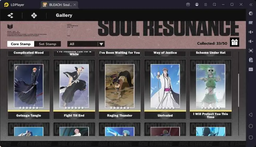Open keyboard mapping icon in sidebar
Viewport: 256px width, 147px height.
[x=251, y=23]
